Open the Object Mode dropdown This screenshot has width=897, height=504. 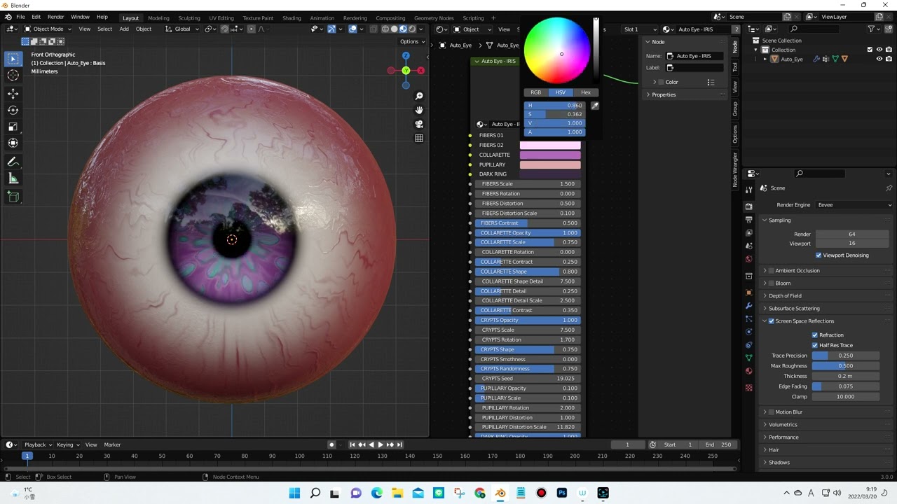pyautogui.click(x=48, y=29)
